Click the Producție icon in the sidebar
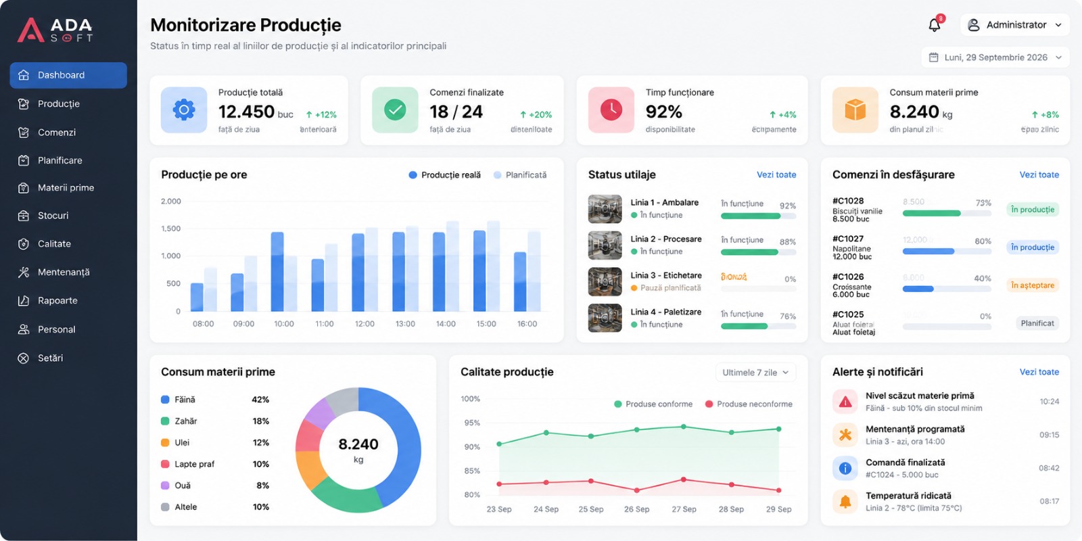1082x541 pixels. [x=24, y=104]
